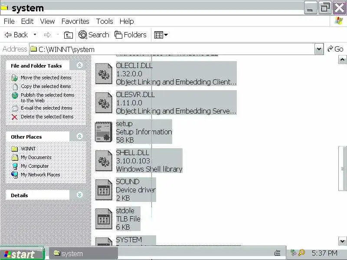The height and width of the screenshot is (260, 347).
Task: Click the My Network Places icon
Action: click(15, 175)
